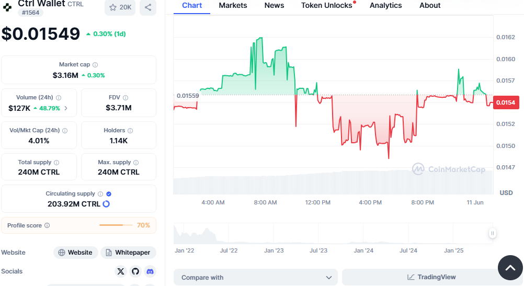Click the circulating supply progress ring

click(106, 204)
